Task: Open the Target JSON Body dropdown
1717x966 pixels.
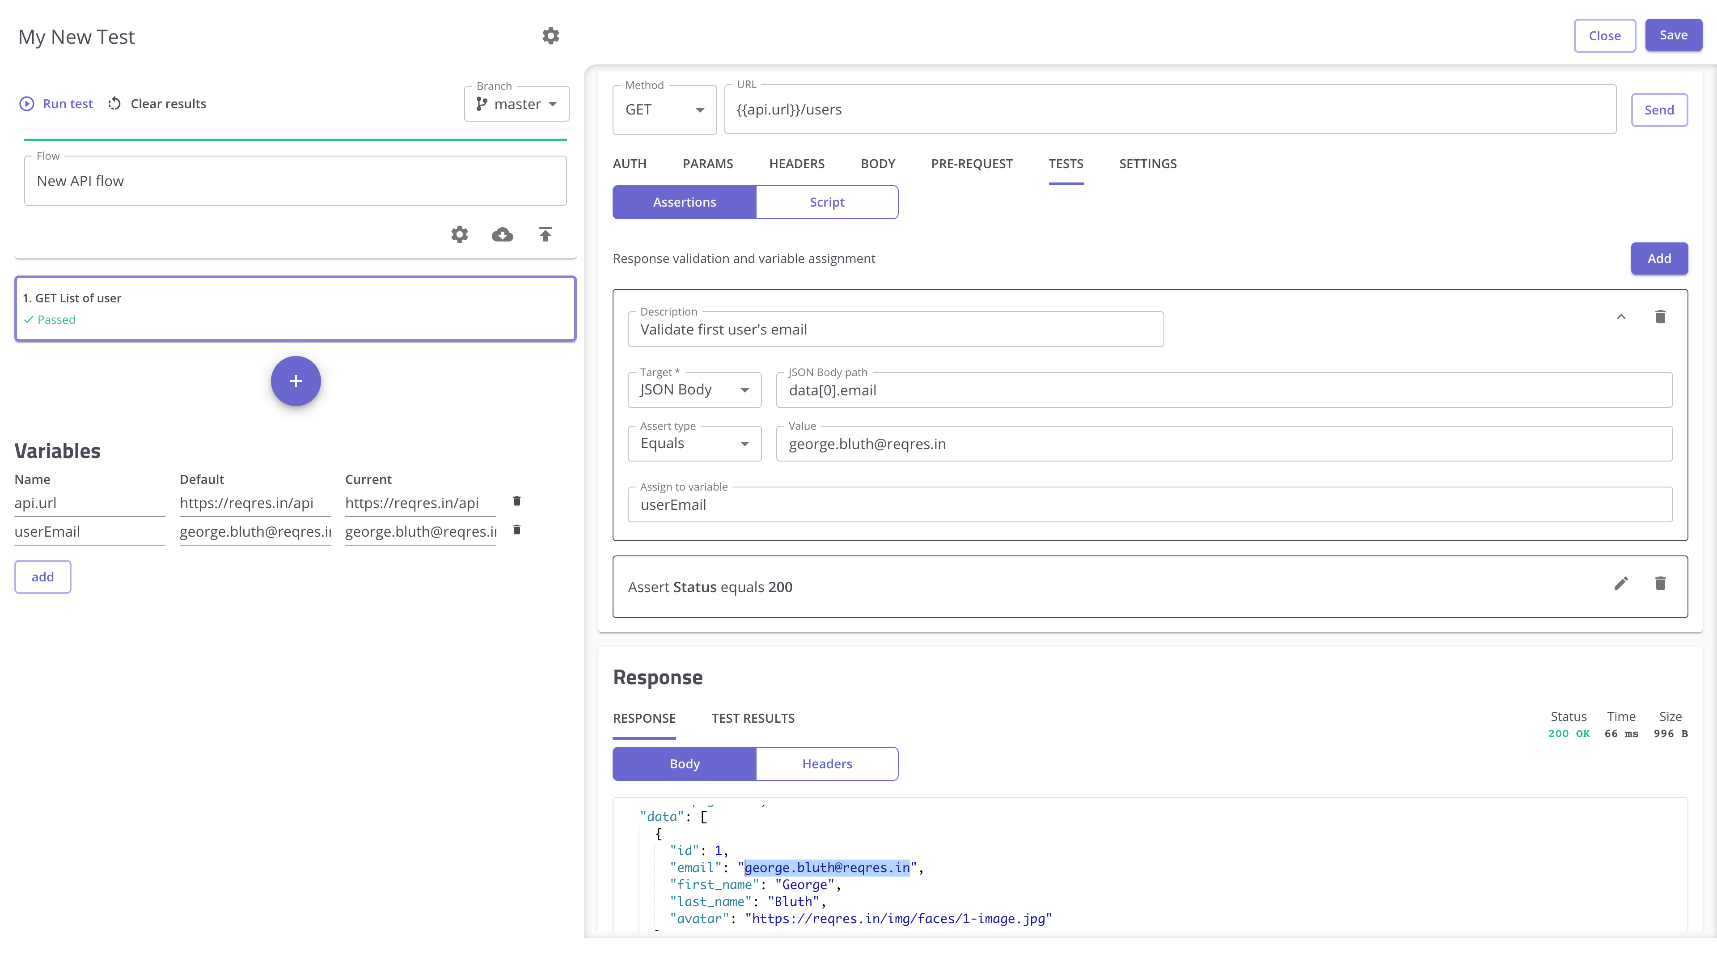Action: [694, 390]
